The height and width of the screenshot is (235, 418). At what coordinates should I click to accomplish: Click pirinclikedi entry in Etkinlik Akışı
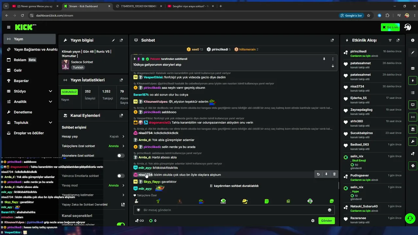[373, 54]
